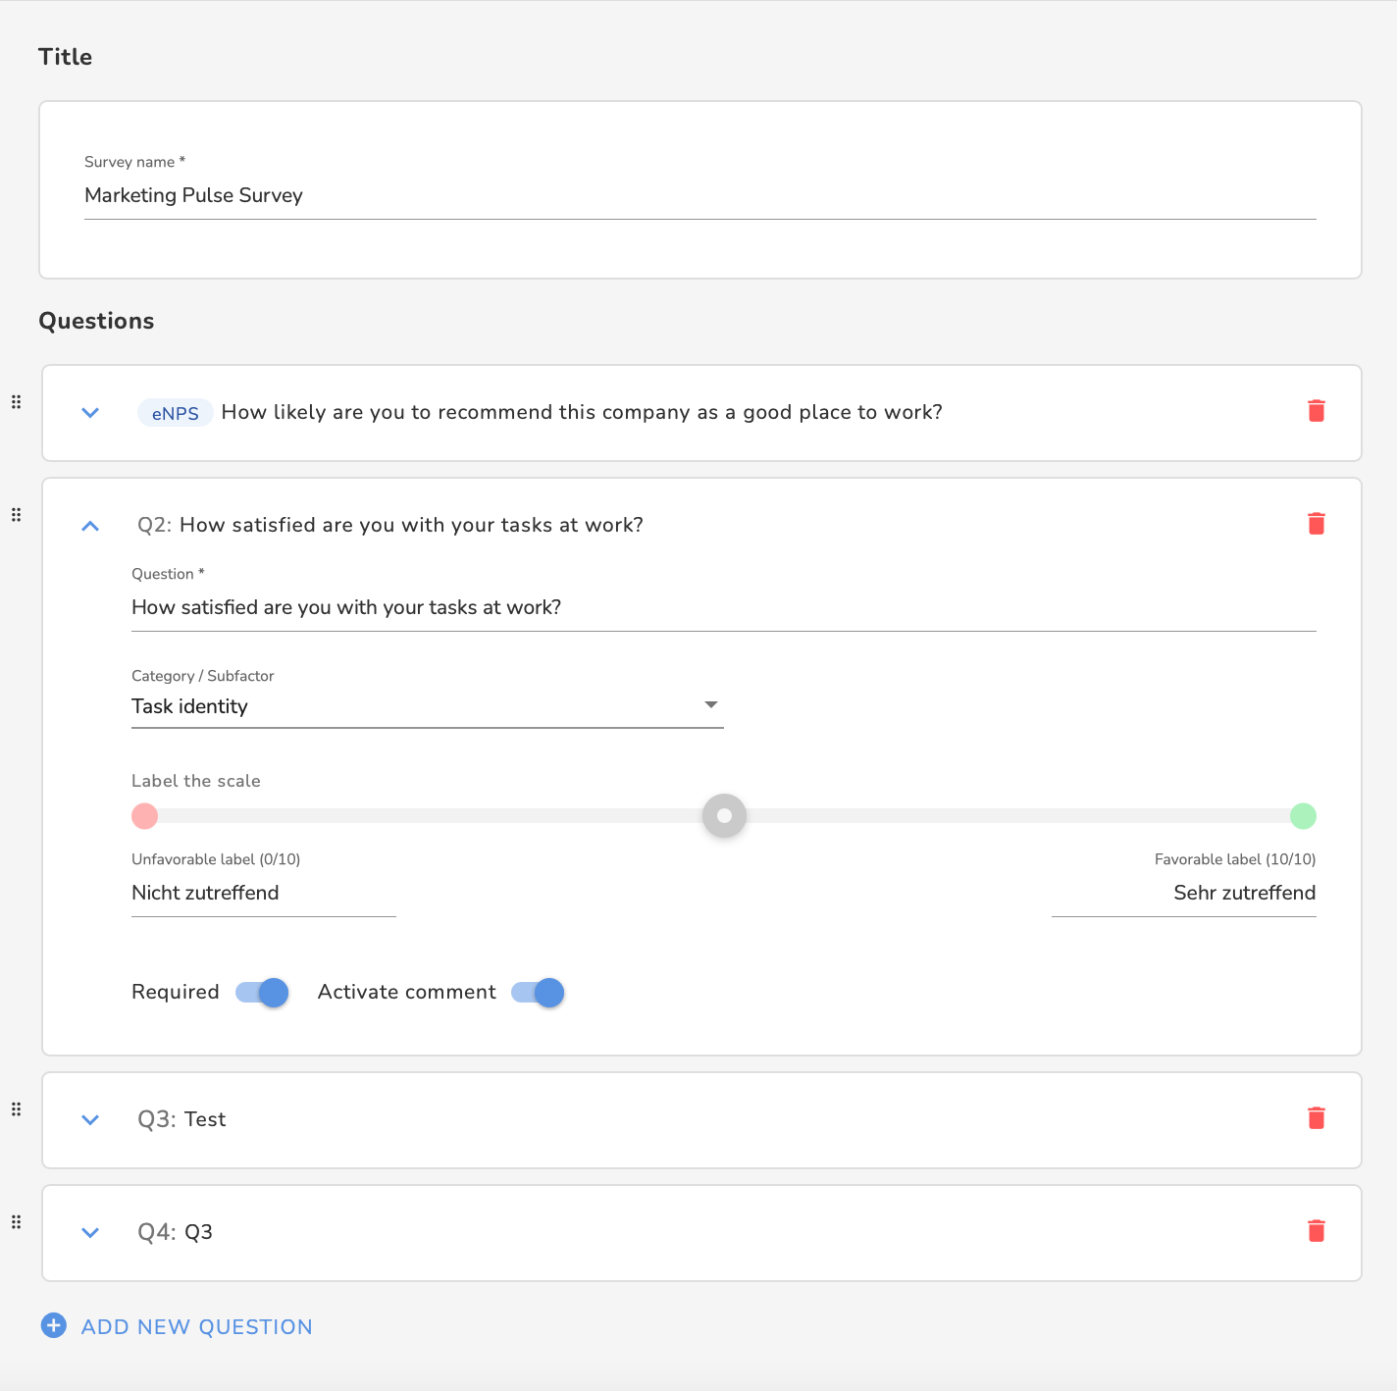Edit the Survey name field
Image resolution: width=1397 pixels, height=1391 pixels.
pos(700,195)
